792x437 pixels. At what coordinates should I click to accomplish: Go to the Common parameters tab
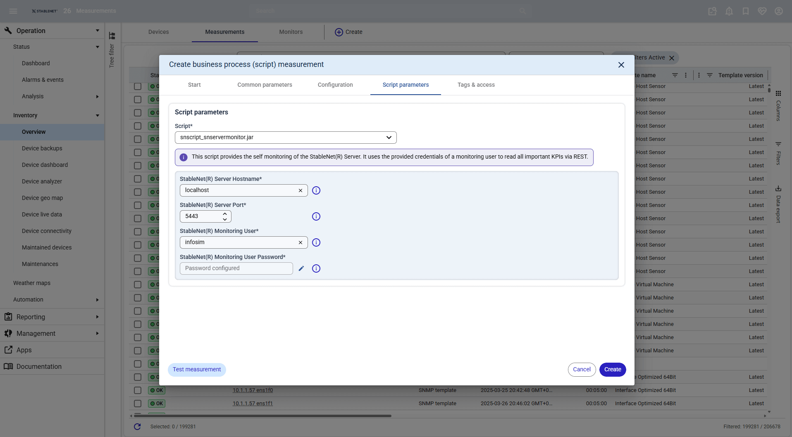265,85
